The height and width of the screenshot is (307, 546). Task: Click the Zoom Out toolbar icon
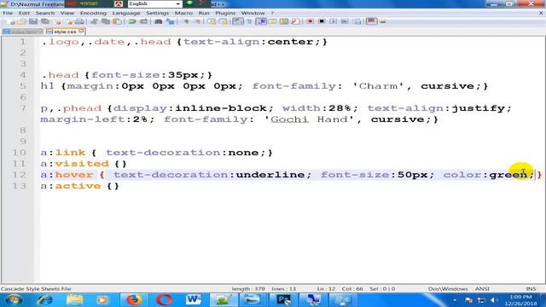(x=198, y=21)
